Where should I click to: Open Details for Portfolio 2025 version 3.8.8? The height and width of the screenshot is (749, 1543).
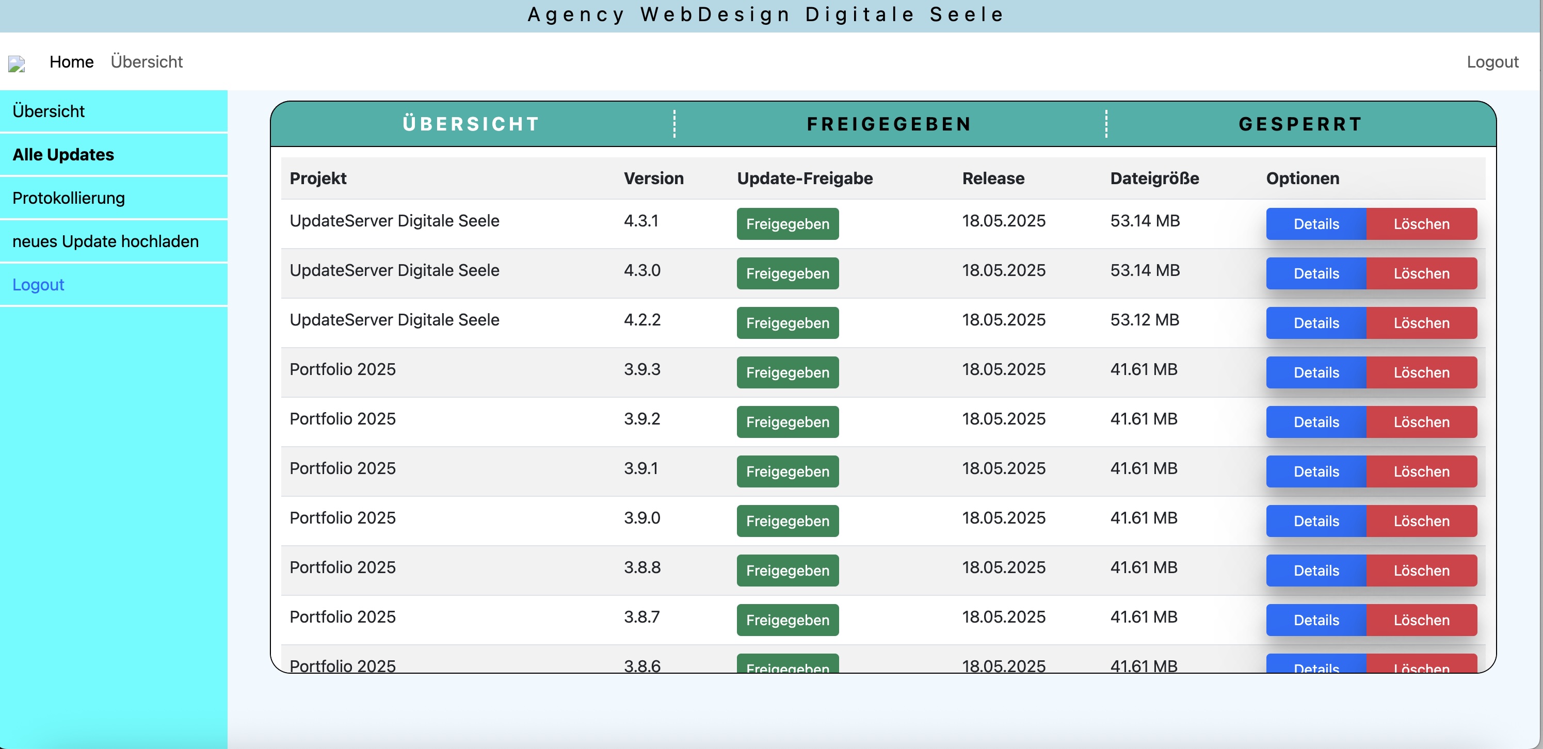coord(1316,571)
